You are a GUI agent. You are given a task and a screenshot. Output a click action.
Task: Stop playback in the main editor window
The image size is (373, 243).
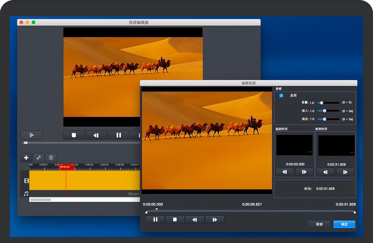point(74,135)
